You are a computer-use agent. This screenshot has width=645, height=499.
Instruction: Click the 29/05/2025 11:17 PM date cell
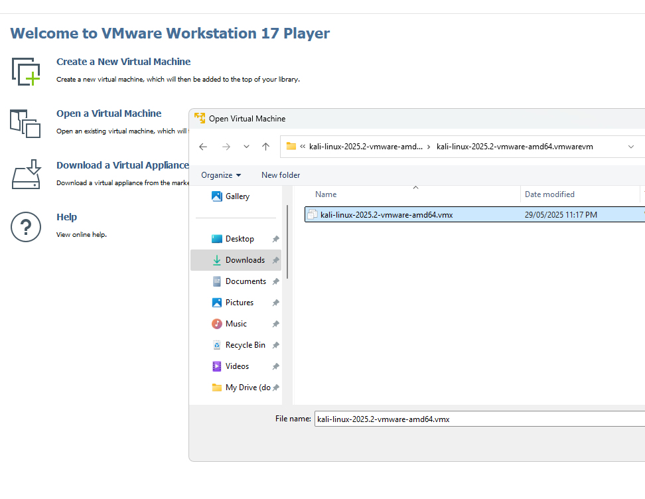coord(561,215)
